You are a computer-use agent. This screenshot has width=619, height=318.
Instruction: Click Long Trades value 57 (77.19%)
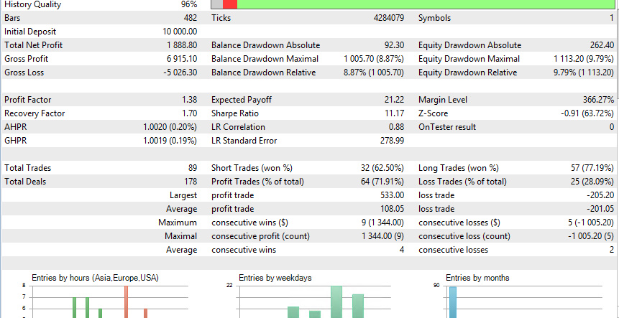coord(592,168)
